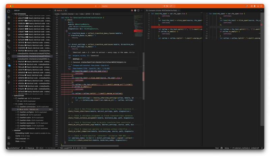Collapse the basilisk-zed folder
Viewport: 270px width, 157px height.
click(14, 98)
